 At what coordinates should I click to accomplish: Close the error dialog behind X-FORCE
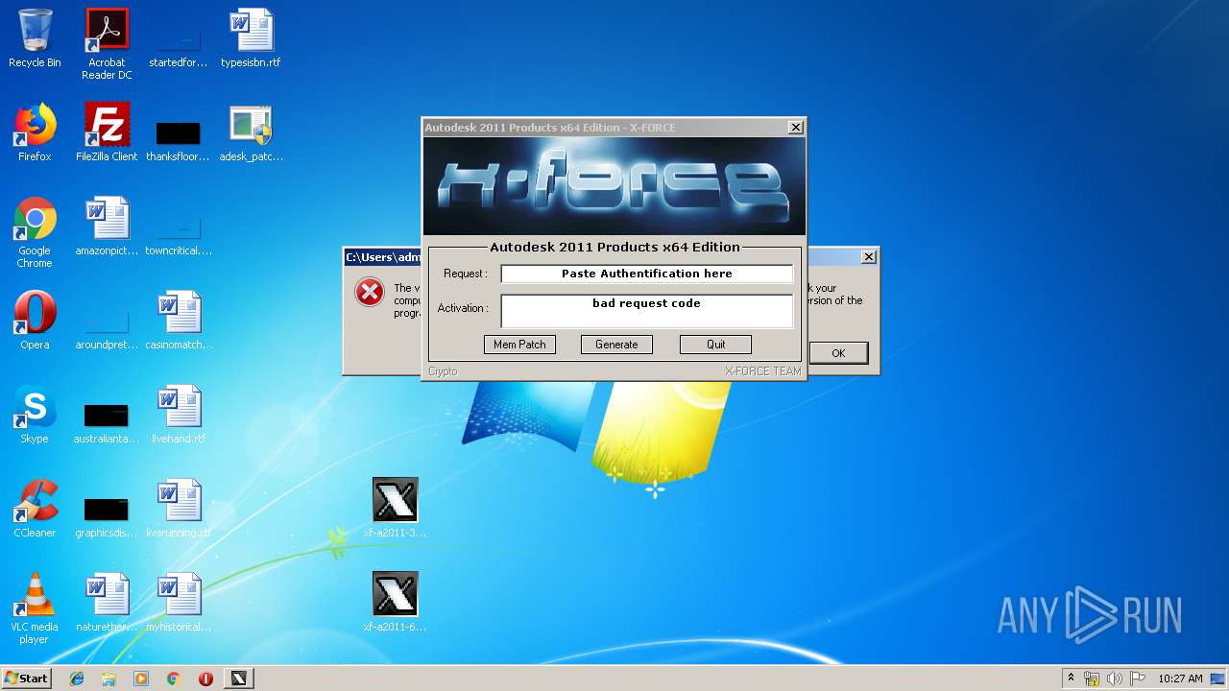coord(869,257)
